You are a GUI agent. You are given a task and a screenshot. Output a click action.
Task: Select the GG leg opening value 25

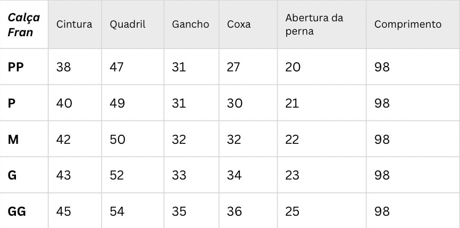pyautogui.click(x=292, y=211)
